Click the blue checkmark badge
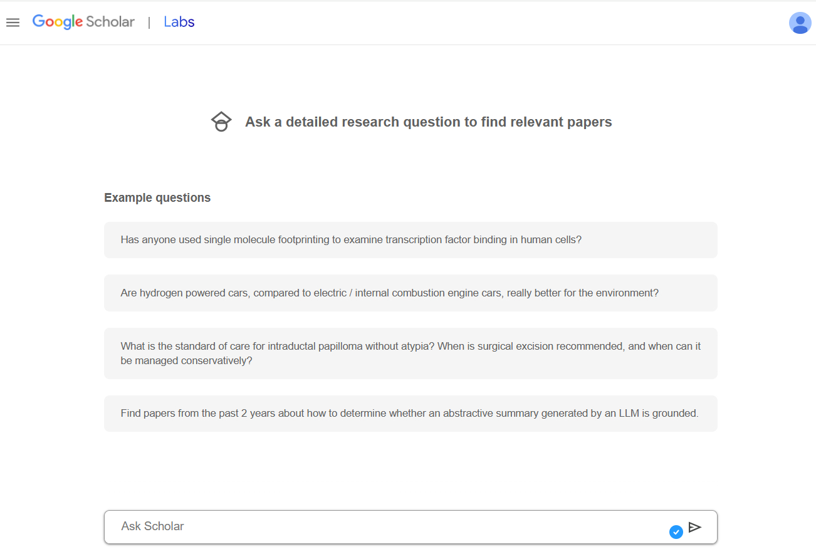Screen dimensions: 816x554 click(x=676, y=532)
